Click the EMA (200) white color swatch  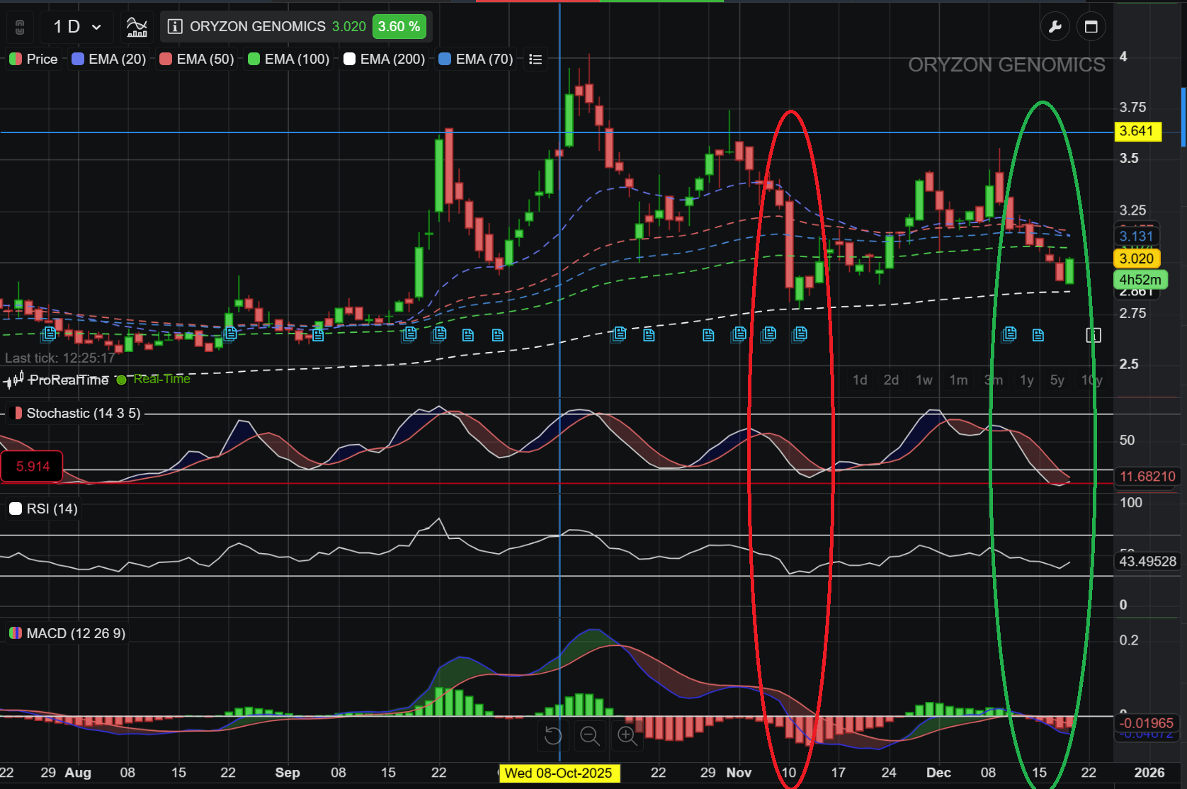pyautogui.click(x=349, y=59)
